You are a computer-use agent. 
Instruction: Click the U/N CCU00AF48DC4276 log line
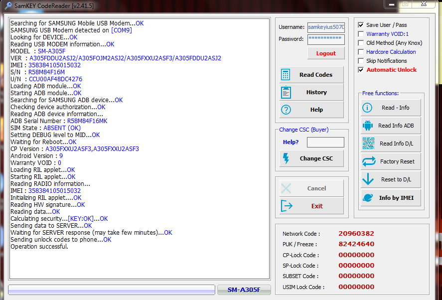click(46, 79)
